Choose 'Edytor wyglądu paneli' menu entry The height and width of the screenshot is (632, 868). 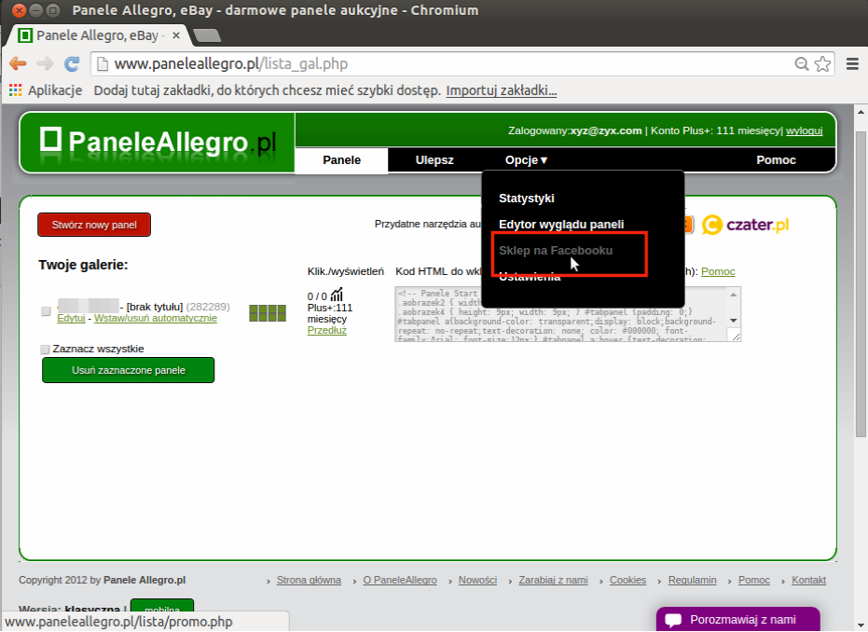[x=561, y=225]
